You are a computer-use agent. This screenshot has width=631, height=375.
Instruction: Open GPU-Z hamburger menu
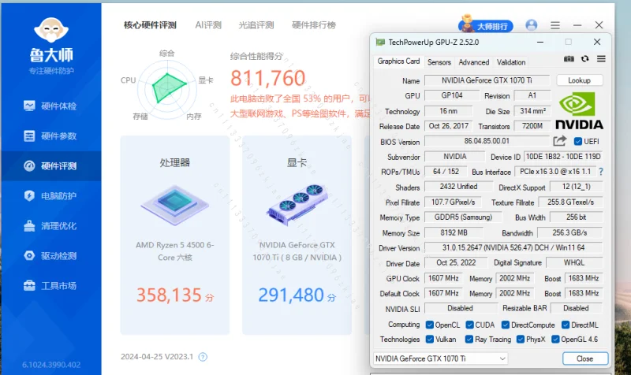point(601,58)
